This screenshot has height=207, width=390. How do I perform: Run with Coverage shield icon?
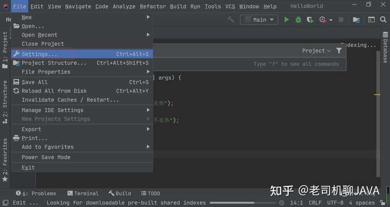[x=310, y=19]
